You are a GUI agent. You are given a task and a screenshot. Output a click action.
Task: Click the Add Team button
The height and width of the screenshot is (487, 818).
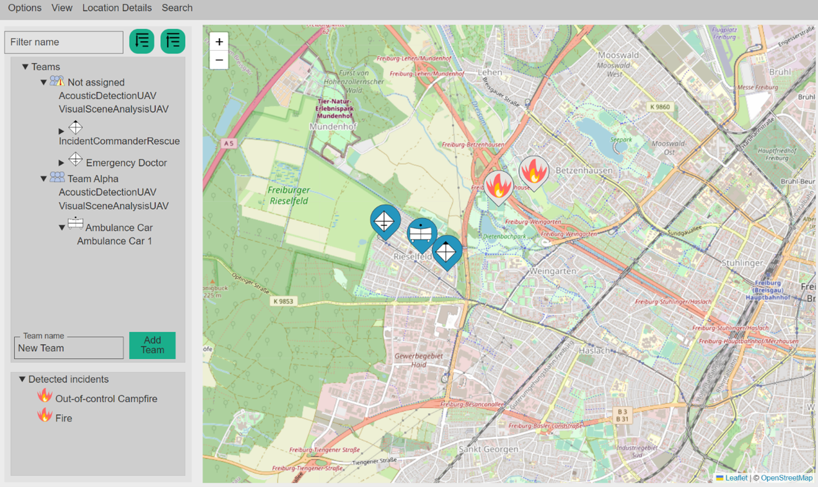click(152, 345)
